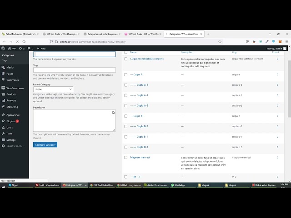Viewport: 291px width, 218px height.
Task: Click Howdy, admin account menu
Action: [276, 49]
